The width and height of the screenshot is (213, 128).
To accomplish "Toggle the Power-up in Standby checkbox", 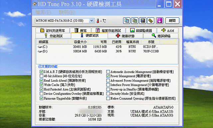I will point(108,89).
